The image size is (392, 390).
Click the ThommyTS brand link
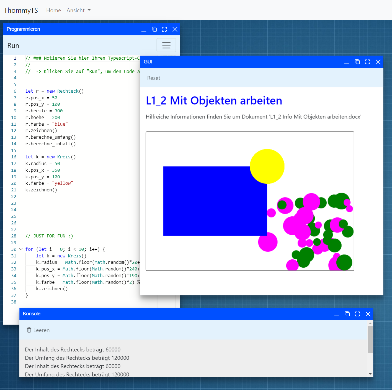tap(21, 10)
